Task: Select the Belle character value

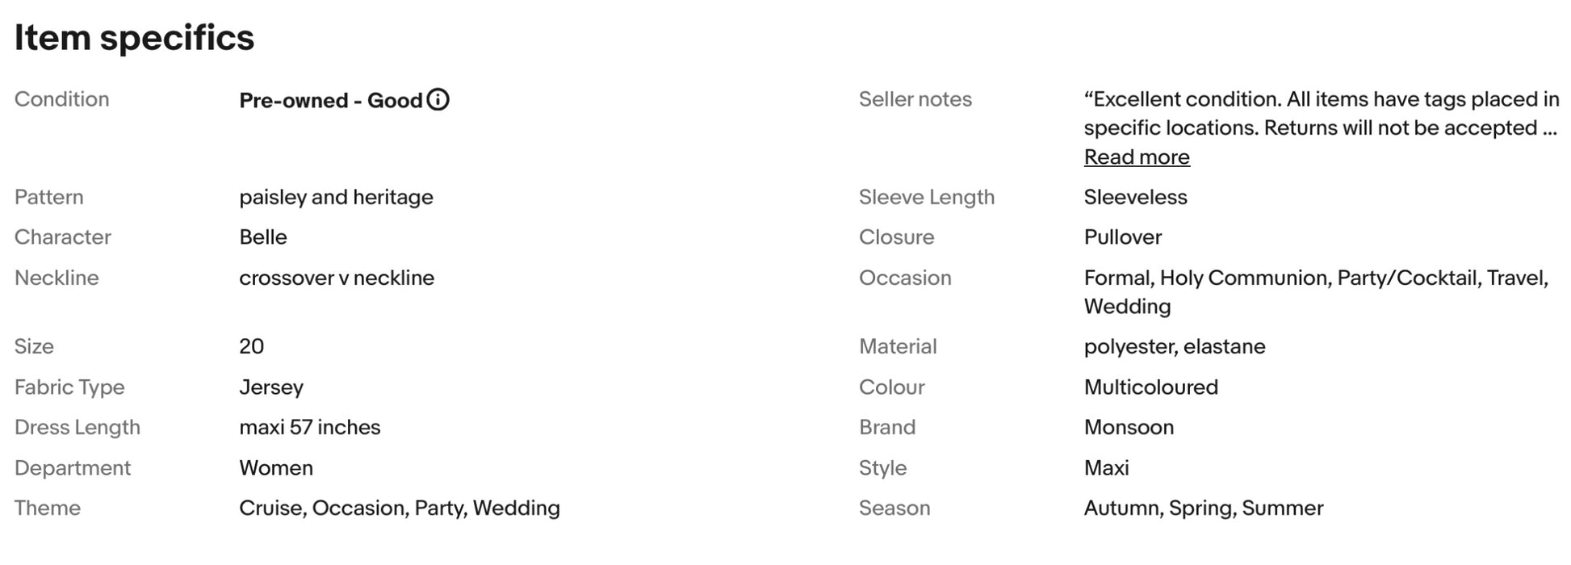Action: 263,237
